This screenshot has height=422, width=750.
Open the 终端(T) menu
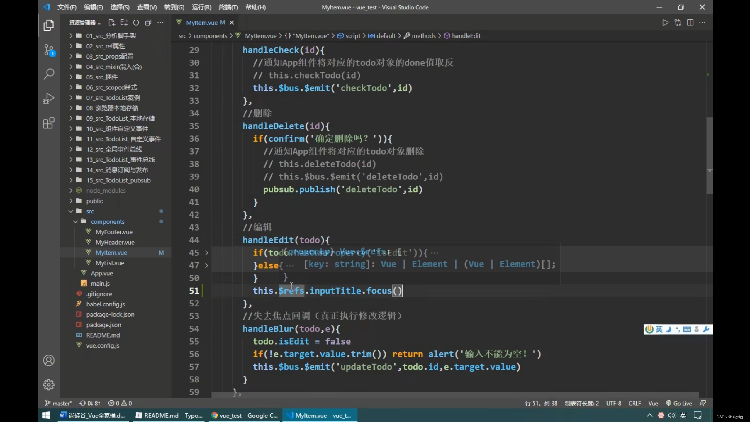point(228,7)
